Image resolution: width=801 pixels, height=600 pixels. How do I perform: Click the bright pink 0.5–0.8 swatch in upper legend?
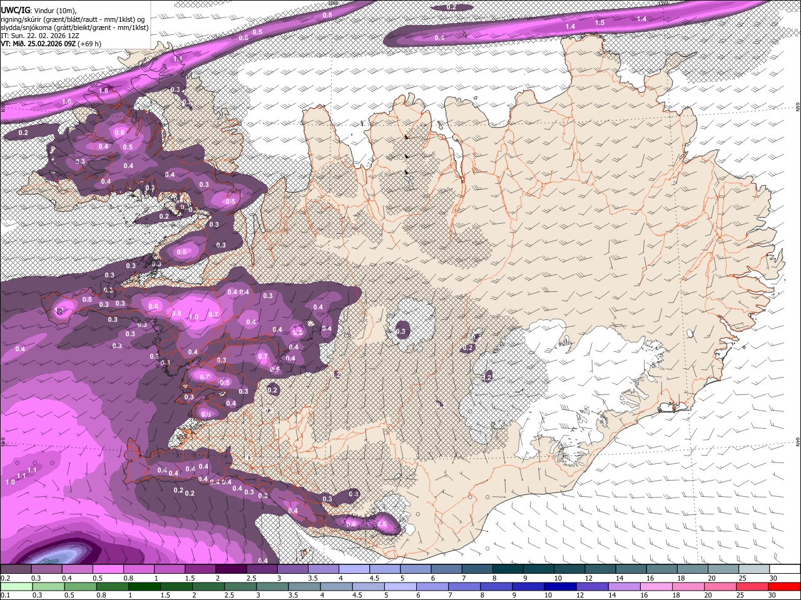pyautogui.click(x=109, y=569)
